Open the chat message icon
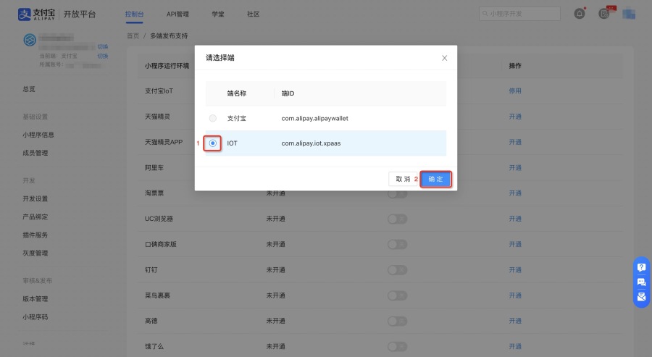 641,282
